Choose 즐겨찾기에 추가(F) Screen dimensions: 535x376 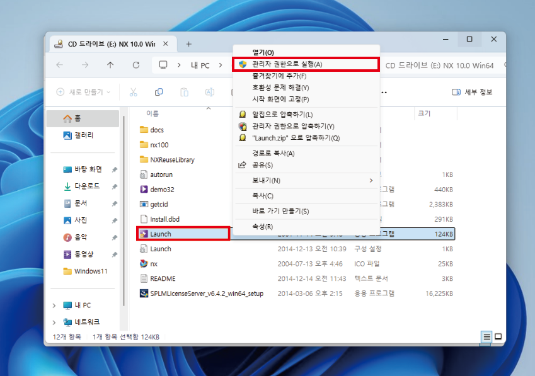306,76
